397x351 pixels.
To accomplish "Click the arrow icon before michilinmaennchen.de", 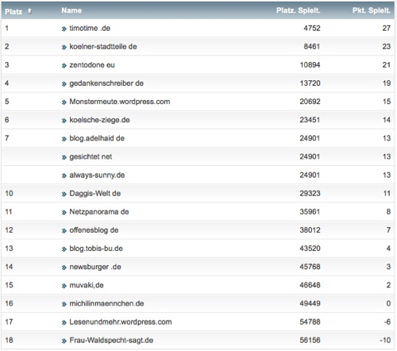I will point(64,304).
